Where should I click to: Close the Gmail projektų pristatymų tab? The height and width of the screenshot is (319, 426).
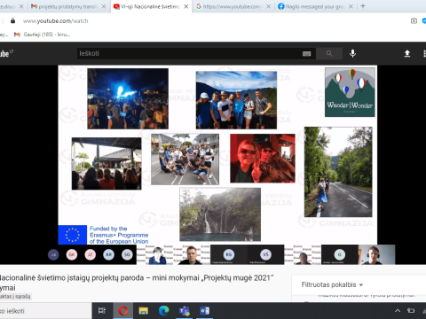(104, 6)
